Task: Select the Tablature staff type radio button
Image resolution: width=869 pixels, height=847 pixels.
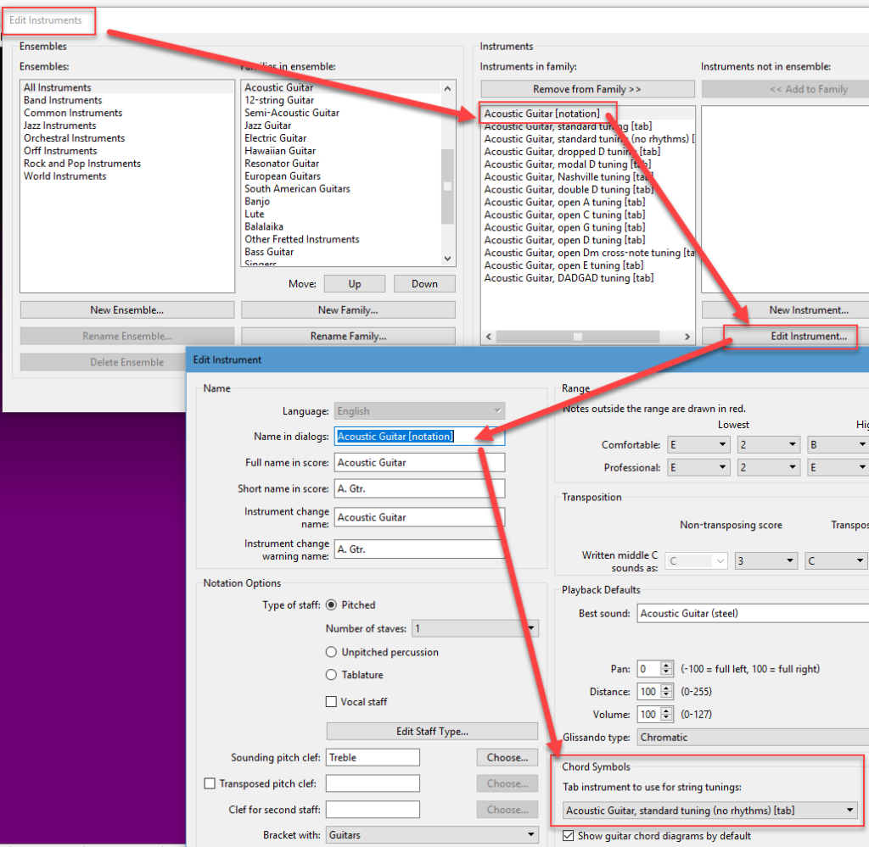Action: [x=332, y=675]
